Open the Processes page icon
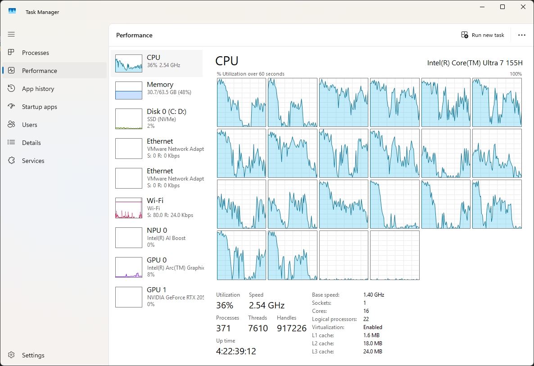 coord(11,53)
